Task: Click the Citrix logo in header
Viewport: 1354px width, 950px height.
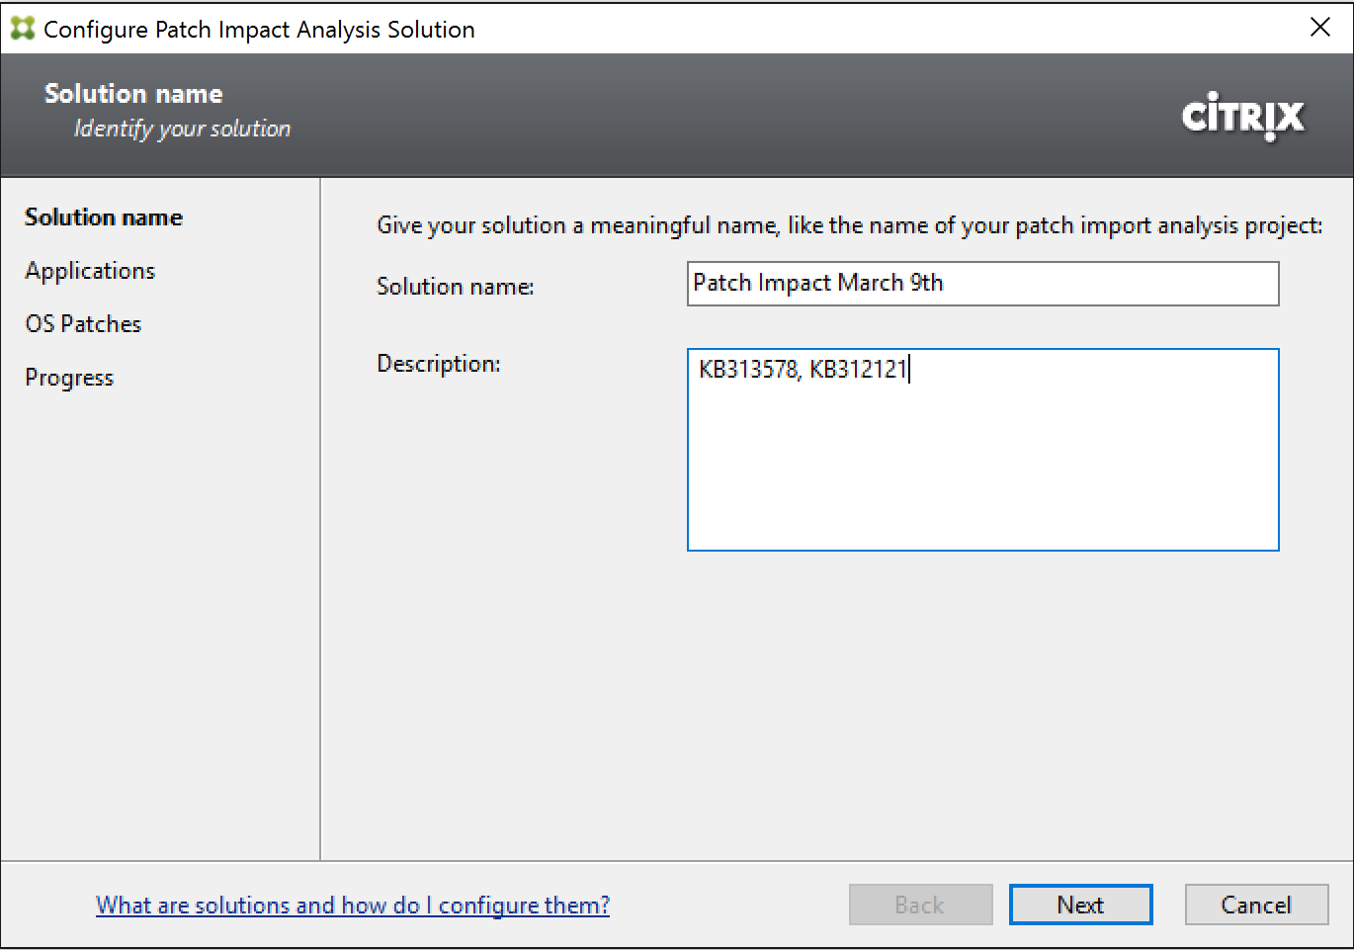Action: [1242, 117]
